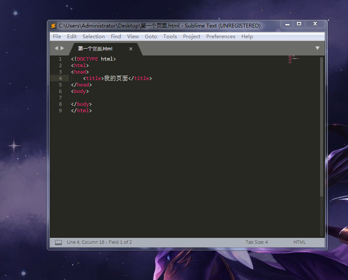Open the Preferences menu
This screenshot has width=348, height=280.
tap(220, 37)
